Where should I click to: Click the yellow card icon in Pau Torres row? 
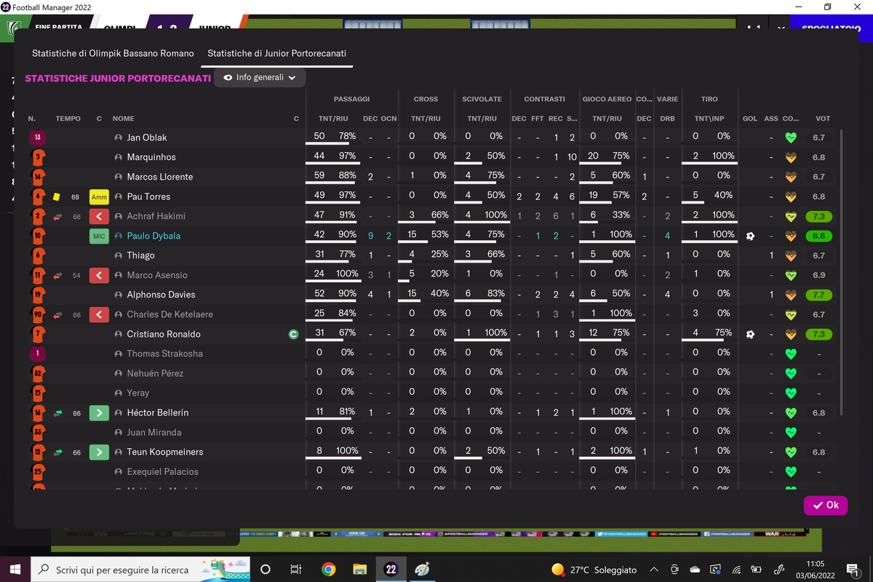click(x=57, y=196)
